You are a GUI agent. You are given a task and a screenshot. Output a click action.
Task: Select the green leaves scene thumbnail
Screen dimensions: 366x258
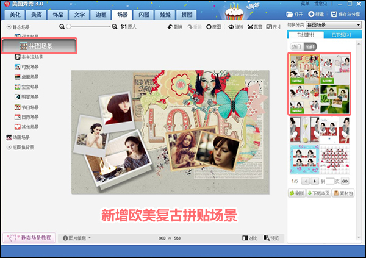coord(335,99)
